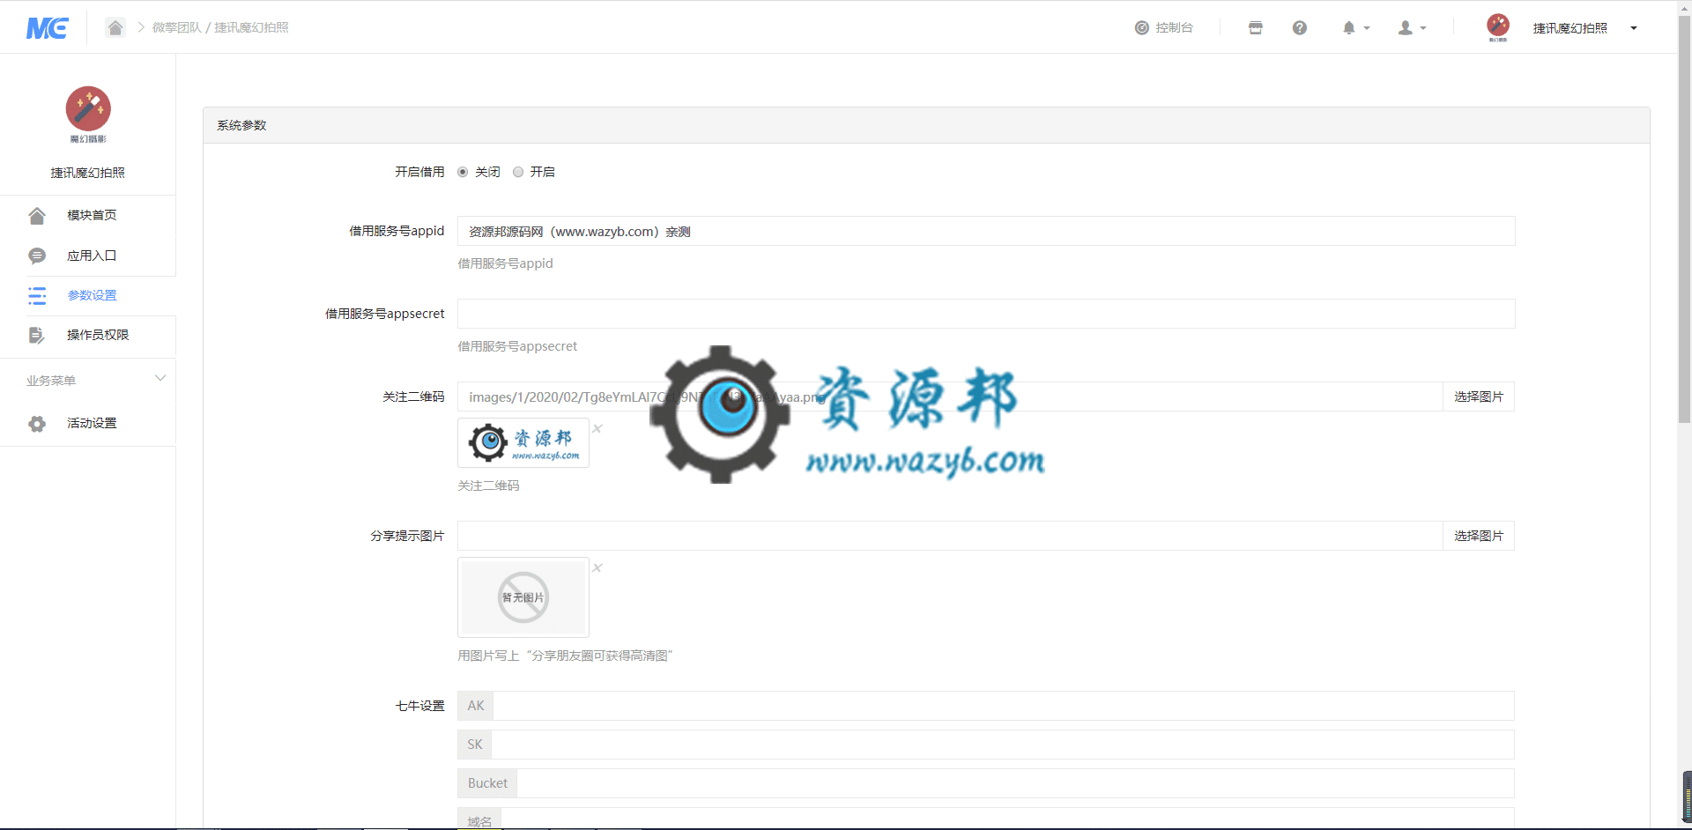Focus 分享提示图片 path field
Image resolution: width=1692 pixels, height=830 pixels.
[950, 536]
